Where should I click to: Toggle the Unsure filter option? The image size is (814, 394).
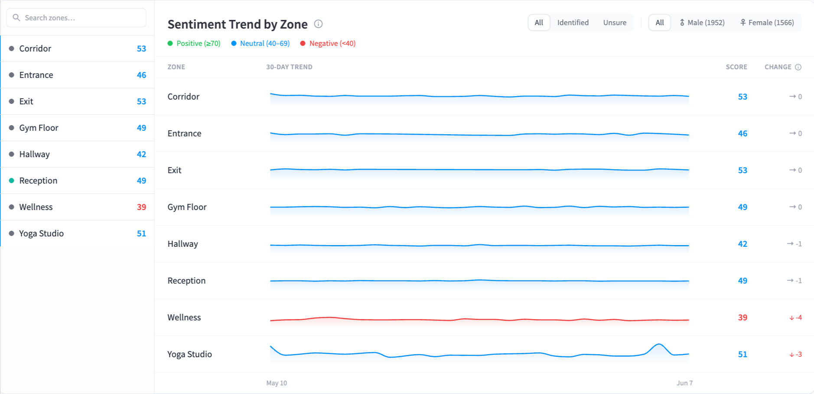615,23
